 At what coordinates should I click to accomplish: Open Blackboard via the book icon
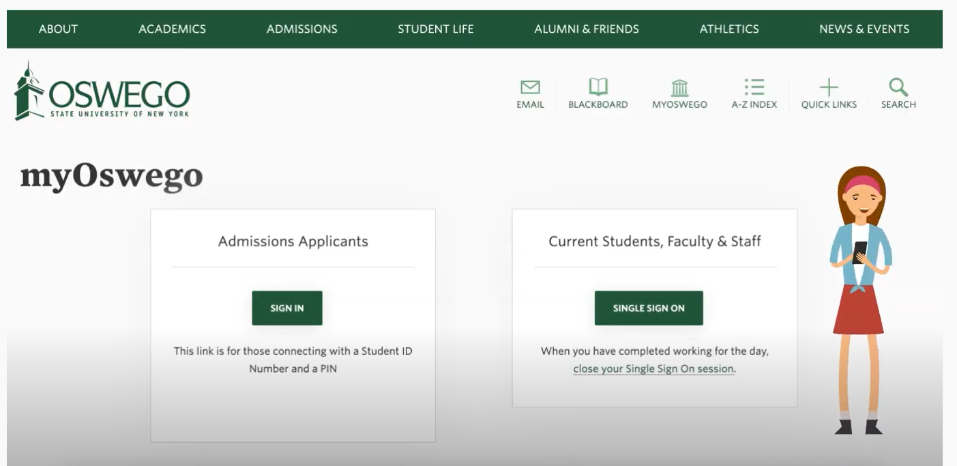598,87
